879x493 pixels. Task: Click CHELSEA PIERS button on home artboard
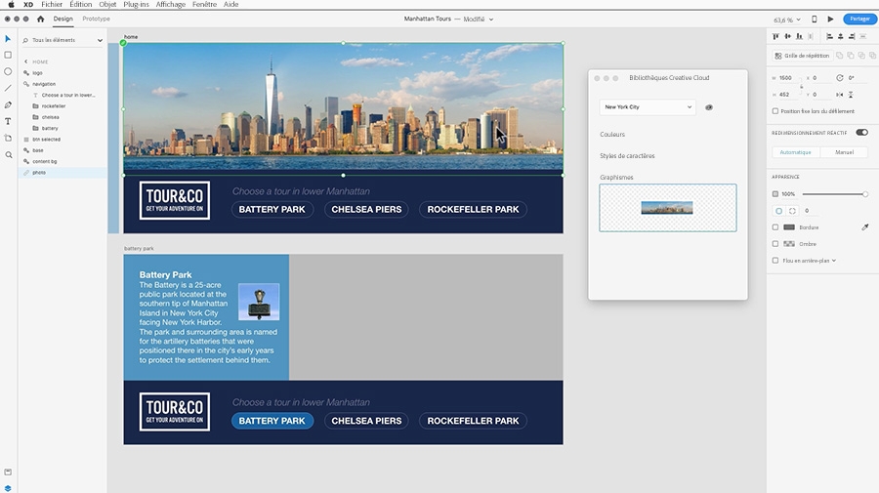[366, 209]
